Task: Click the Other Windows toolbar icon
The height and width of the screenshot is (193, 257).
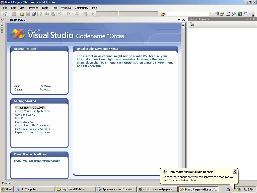Action: pos(245,14)
